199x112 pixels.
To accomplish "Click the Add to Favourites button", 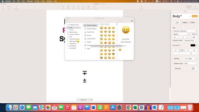I will (x=126, y=42).
